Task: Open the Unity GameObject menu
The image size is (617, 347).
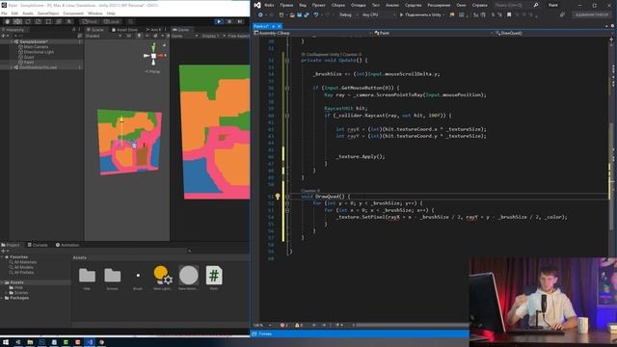Action: 48,13
